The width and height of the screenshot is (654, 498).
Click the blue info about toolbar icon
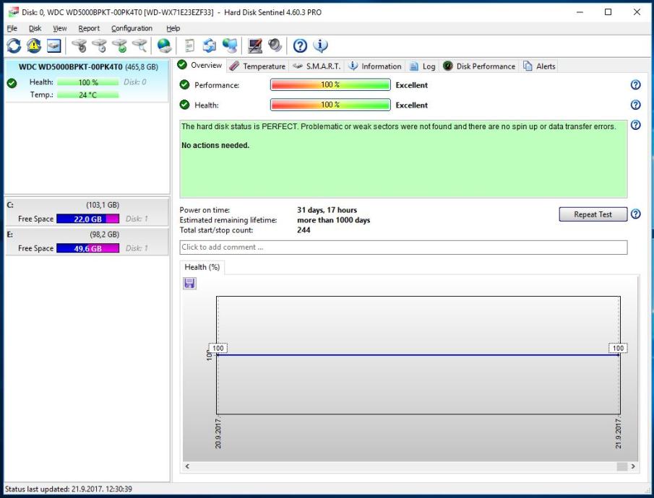click(320, 46)
